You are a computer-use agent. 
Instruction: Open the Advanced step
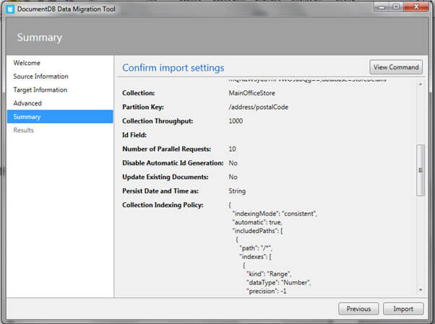(27, 103)
